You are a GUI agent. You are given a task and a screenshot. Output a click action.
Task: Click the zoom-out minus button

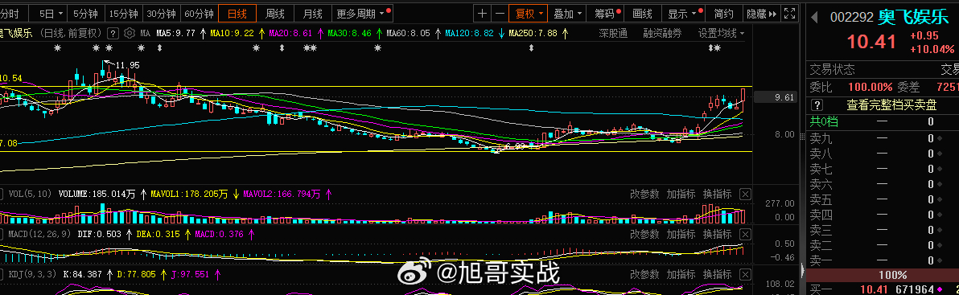[500, 13]
